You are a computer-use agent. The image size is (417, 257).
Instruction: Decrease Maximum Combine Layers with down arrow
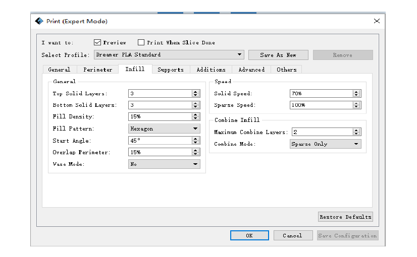[356, 134]
